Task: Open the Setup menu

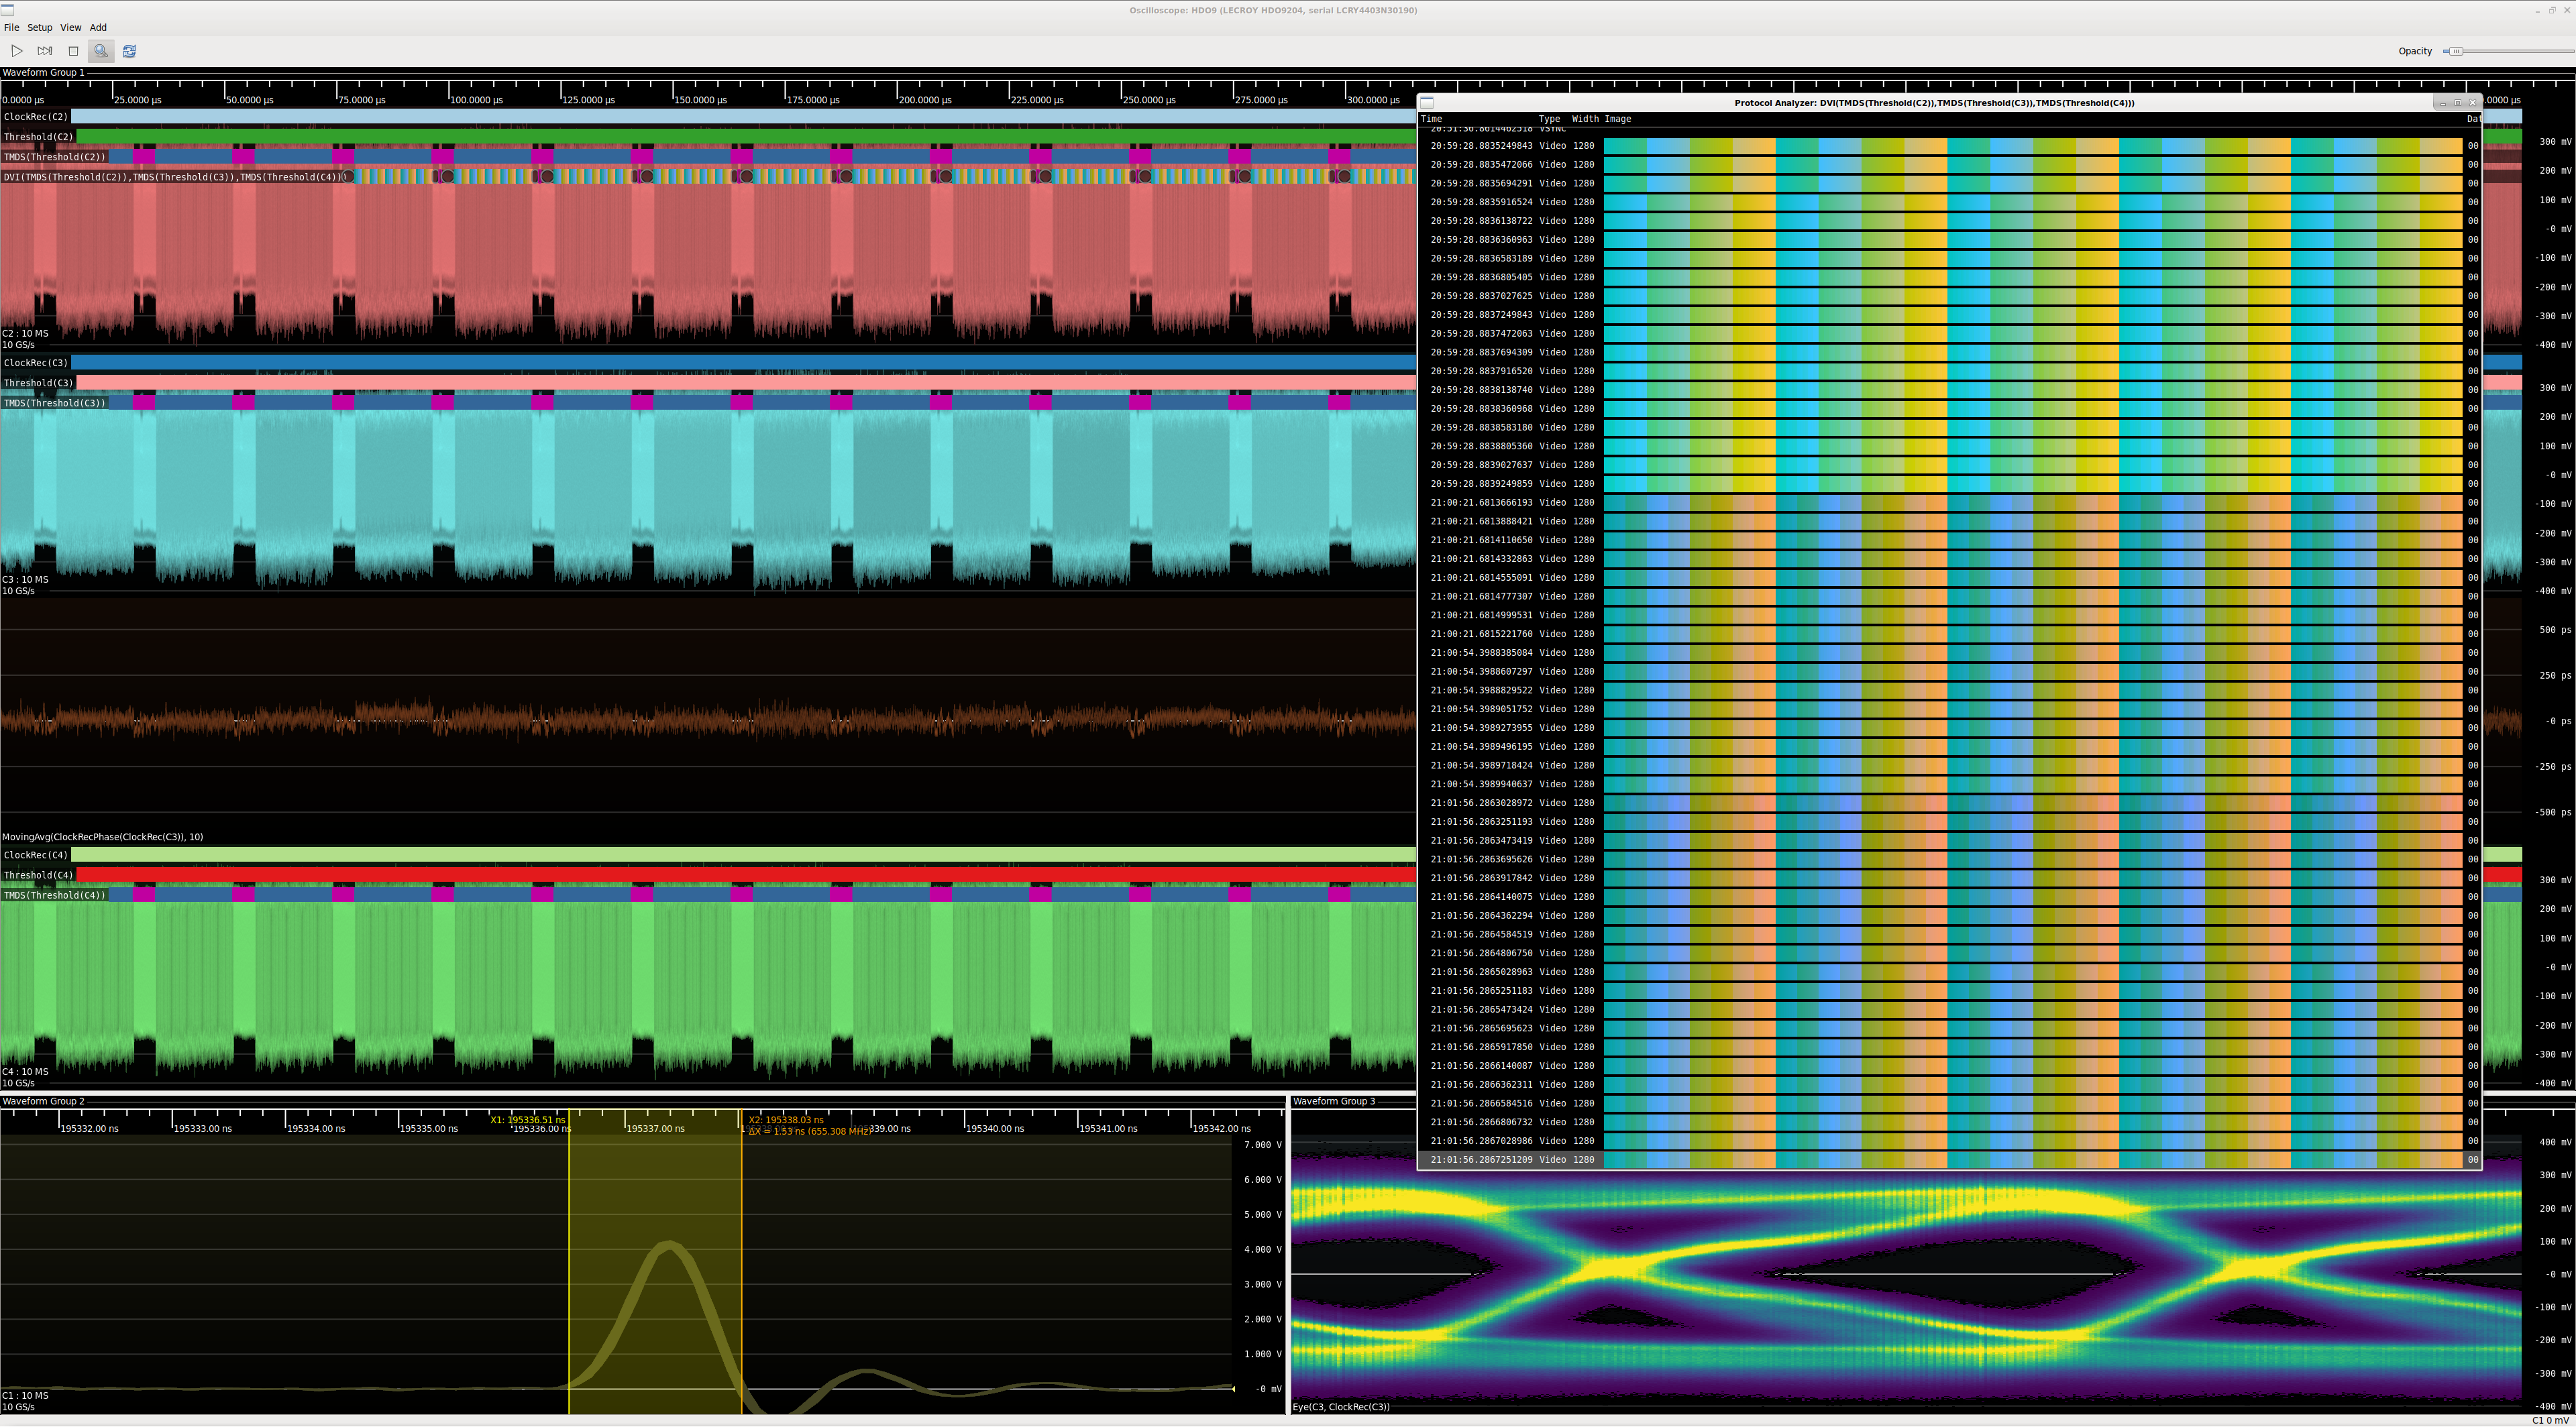Action: [40, 28]
